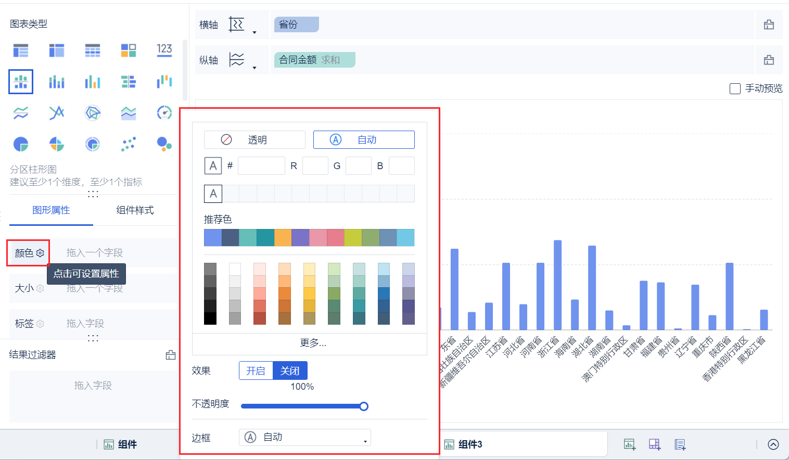Open the 标签 gear settings icon
Image resolution: width=789 pixels, height=460 pixels.
tap(40, 324)
